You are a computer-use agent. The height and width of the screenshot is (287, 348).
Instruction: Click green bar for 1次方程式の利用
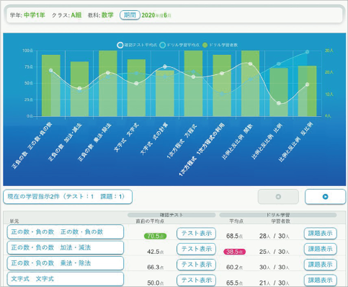coord(222,86)
